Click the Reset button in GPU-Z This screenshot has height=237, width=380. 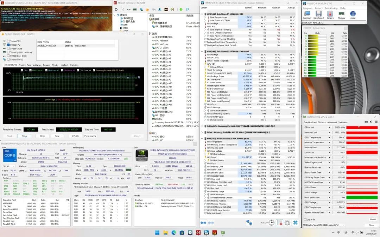[373, 219]
